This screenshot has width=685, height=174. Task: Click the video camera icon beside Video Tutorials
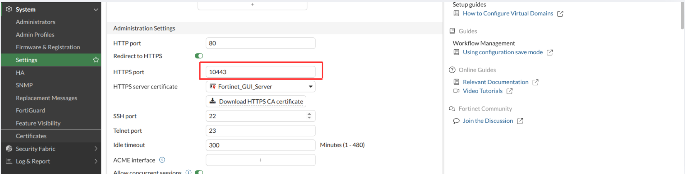click(456, 91)
